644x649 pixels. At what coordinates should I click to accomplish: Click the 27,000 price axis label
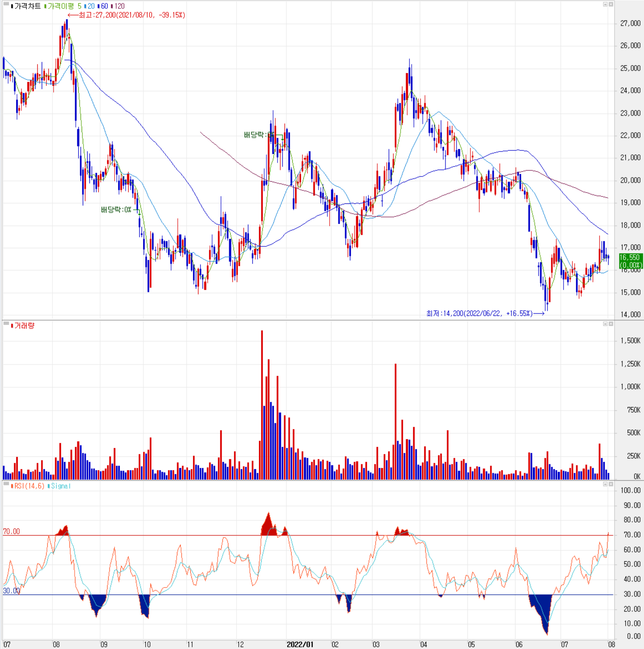pyautogui.click(x=630, y=23)
